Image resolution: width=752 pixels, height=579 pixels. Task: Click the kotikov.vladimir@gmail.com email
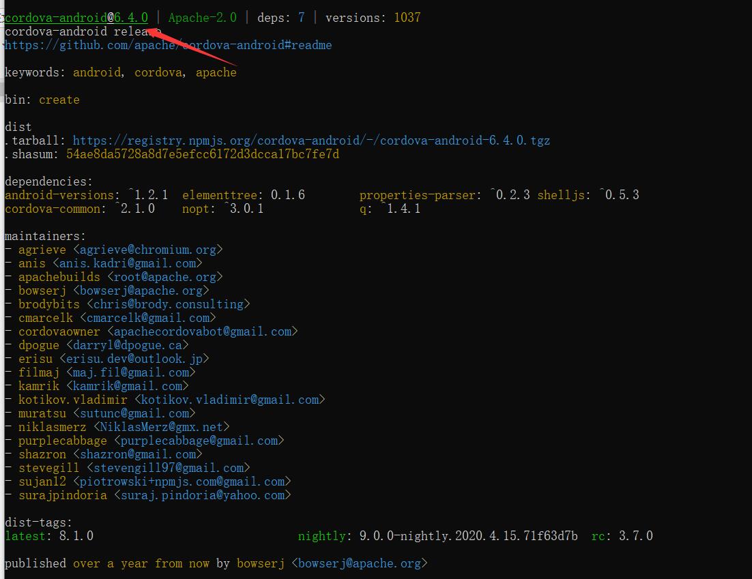(230, 400)
